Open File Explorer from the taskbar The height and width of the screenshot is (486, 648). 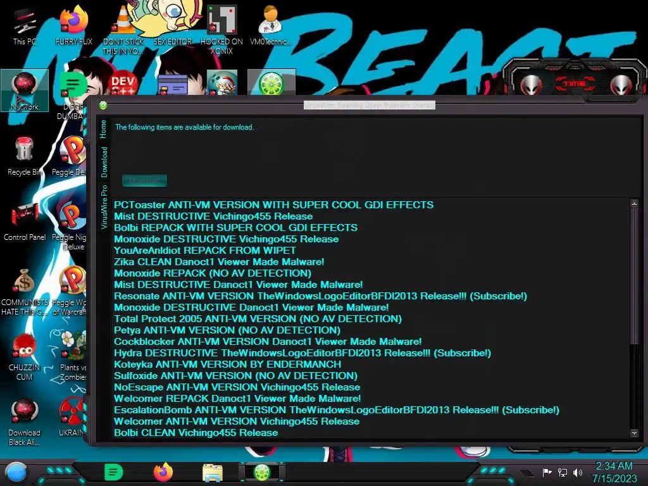[213, 473]
